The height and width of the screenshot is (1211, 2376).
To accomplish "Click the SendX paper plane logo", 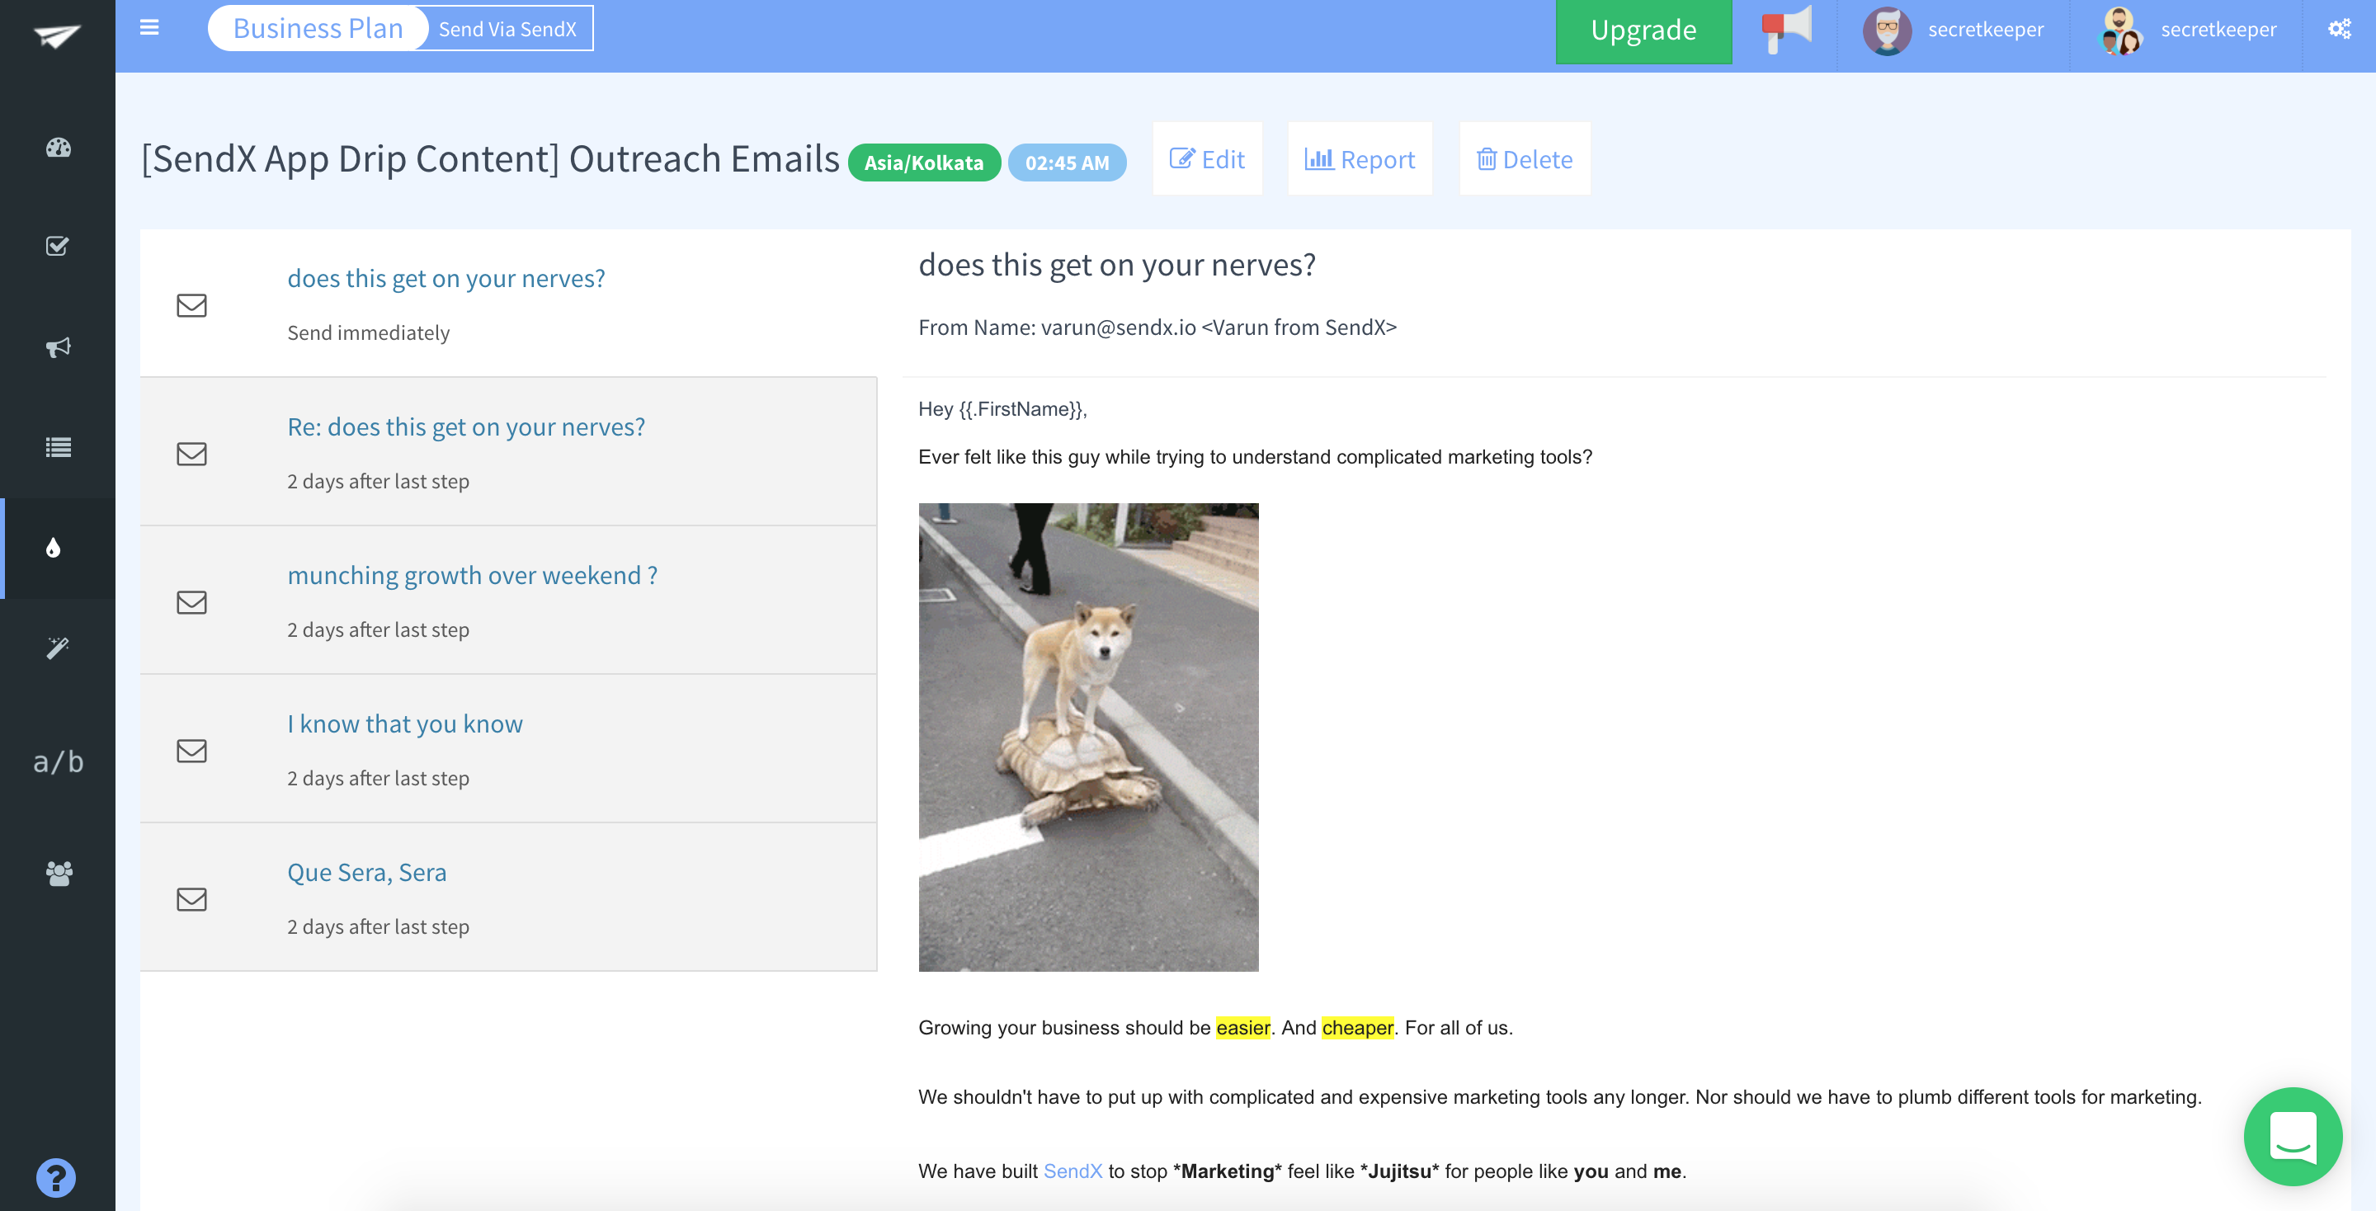I will (x=57, y=35).
